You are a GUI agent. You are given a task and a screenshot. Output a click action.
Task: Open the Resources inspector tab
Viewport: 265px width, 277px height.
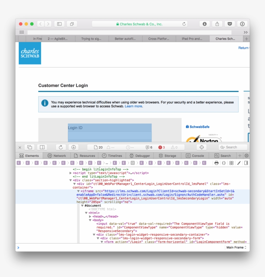(x=84, y=156)
